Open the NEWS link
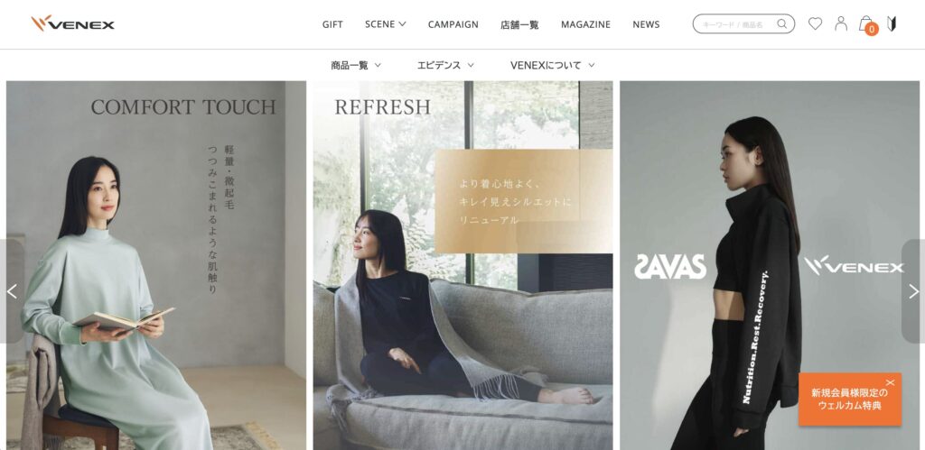 pyautogui.click(x=646, y=24)
